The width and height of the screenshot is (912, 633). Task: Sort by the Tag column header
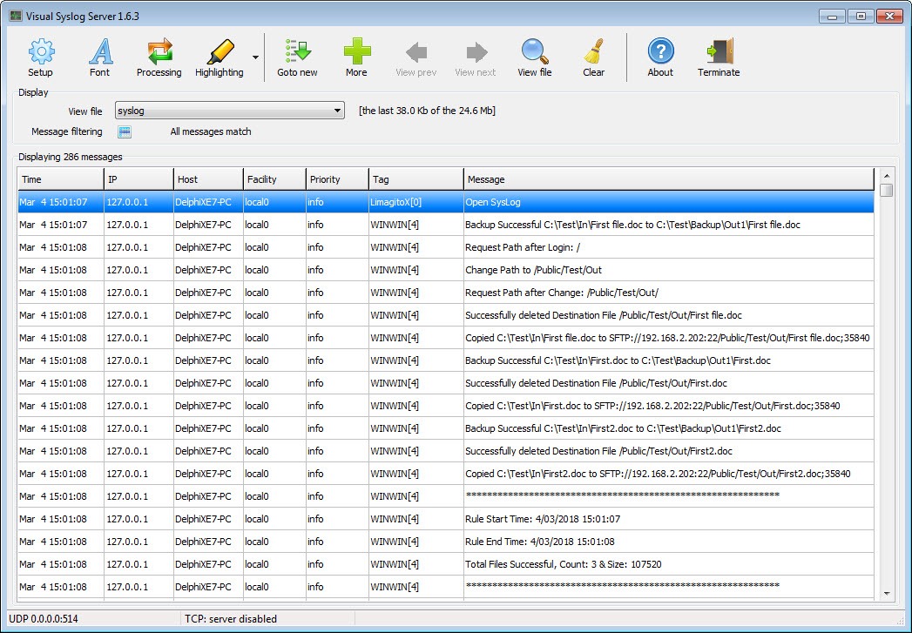416,179
